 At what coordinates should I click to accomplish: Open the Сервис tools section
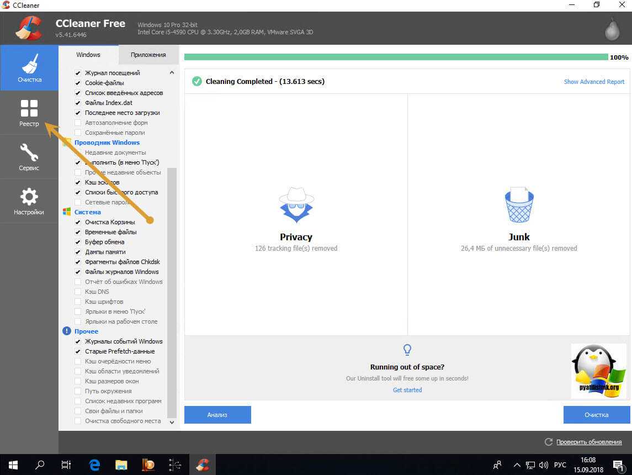[x=29, y=157]
